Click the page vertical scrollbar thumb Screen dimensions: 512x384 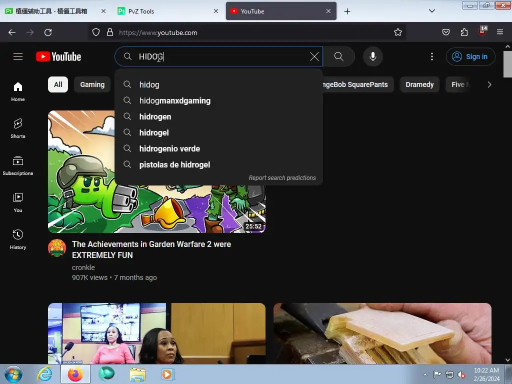[507, 64]
